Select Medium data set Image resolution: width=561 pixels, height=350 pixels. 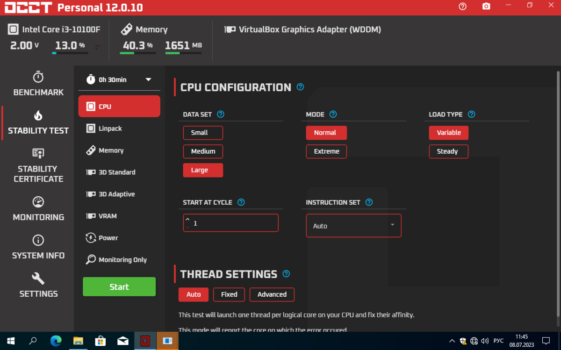pos(203,151)
